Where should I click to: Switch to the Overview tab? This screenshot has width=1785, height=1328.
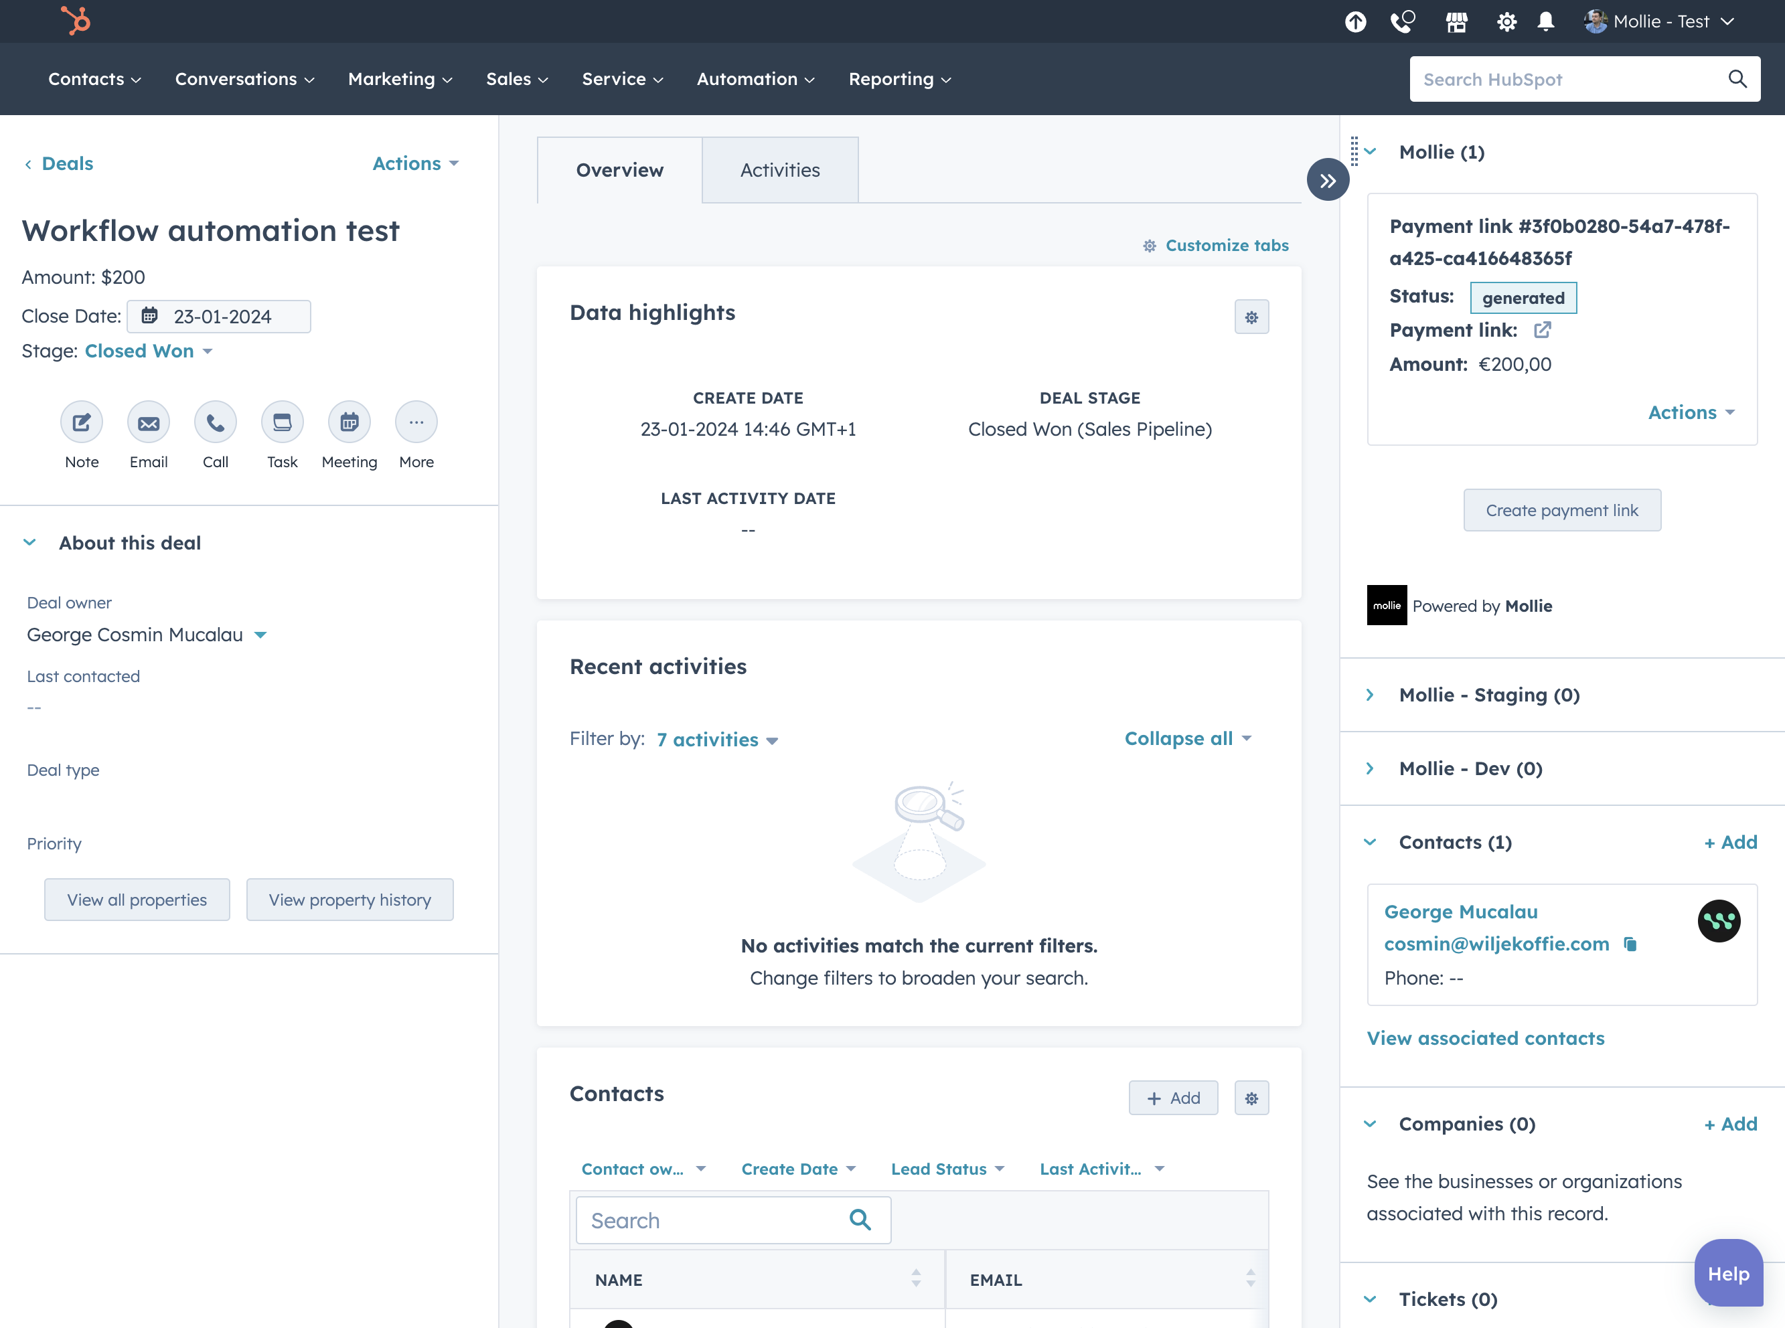(x=620, y=169)
